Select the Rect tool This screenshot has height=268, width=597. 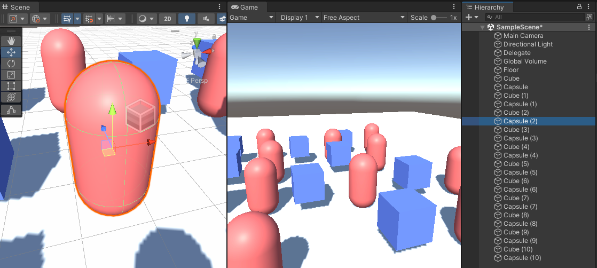tap(11, 86)
